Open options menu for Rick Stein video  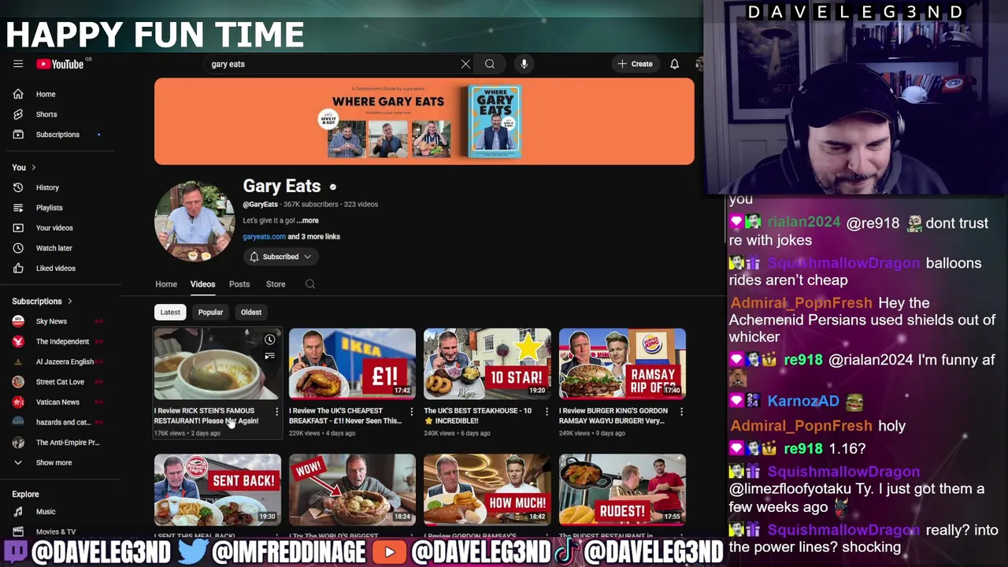(276, 411)
